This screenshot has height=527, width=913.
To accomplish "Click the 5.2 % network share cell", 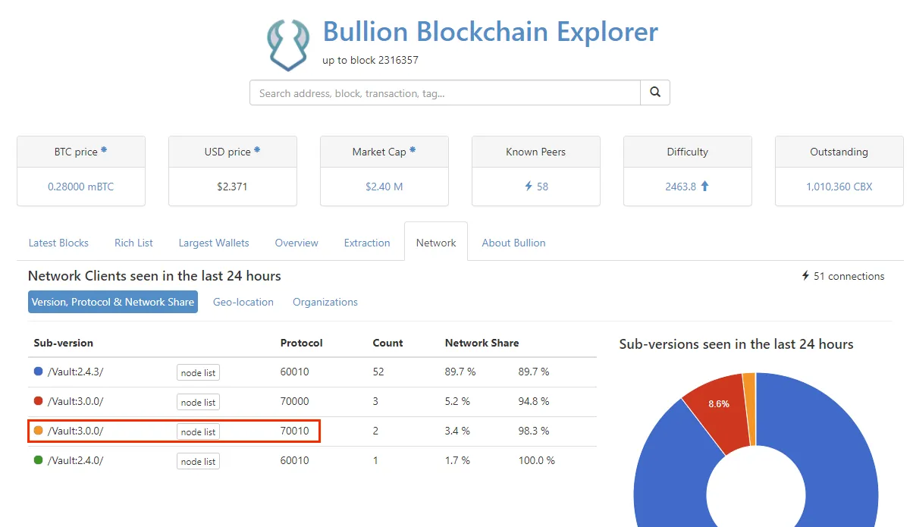I will pyautogui.click(x=457, y=401).
